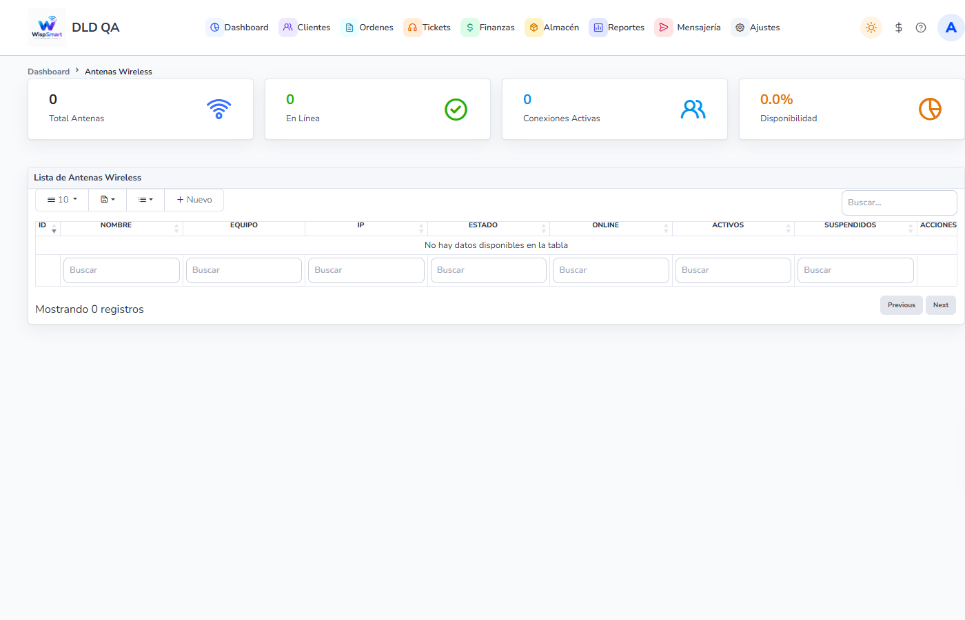The image size is (965, 620).
Task: Click the Total Antenas wifi icon
Action: (219, 109)
